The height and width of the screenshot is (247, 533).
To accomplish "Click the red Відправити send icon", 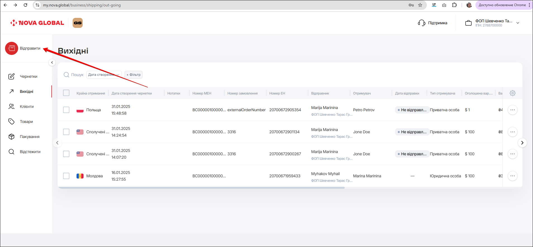I will click(x=11, y=48).
